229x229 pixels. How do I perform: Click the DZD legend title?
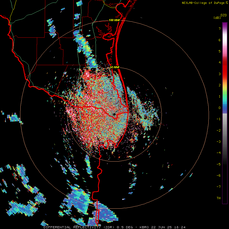coord(224,15)
